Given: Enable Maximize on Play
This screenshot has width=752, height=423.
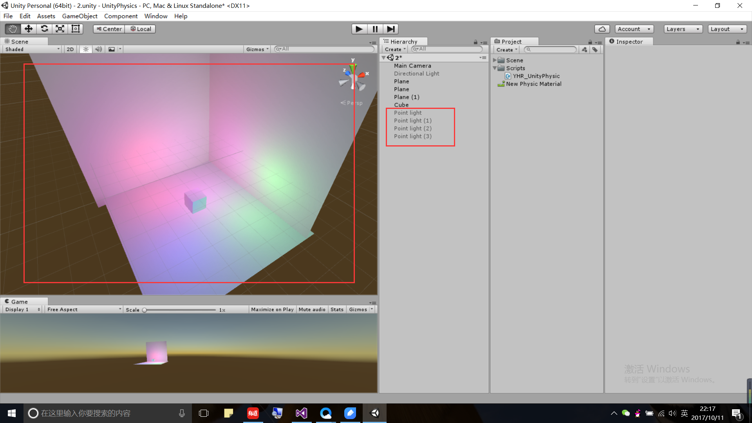Looking at the screenshot, I should point(272,309).
